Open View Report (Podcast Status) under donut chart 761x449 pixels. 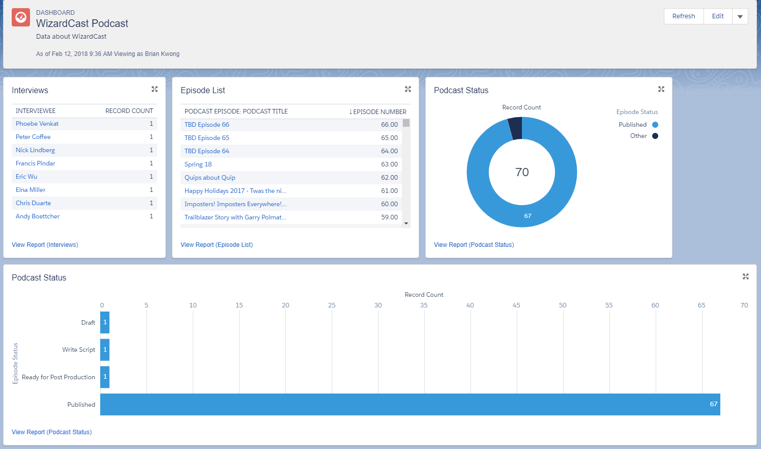474,245
